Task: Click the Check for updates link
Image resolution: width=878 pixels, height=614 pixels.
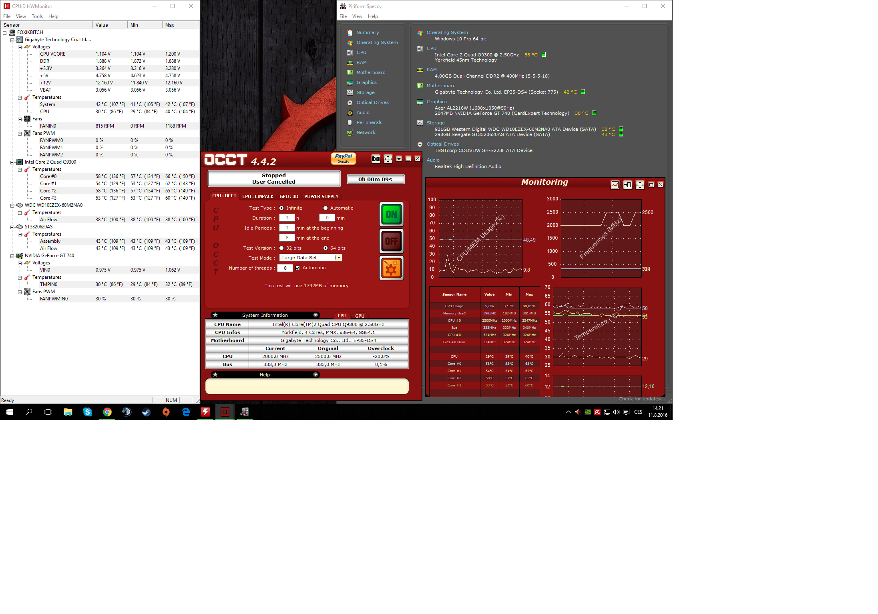Action: [x=641, y=399]
